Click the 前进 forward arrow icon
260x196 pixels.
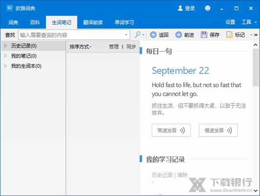(179, 35)
